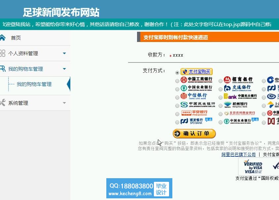Select the 招商银行 radio button
This screenshot has width=279, height=200.
(x=221, y=81)
